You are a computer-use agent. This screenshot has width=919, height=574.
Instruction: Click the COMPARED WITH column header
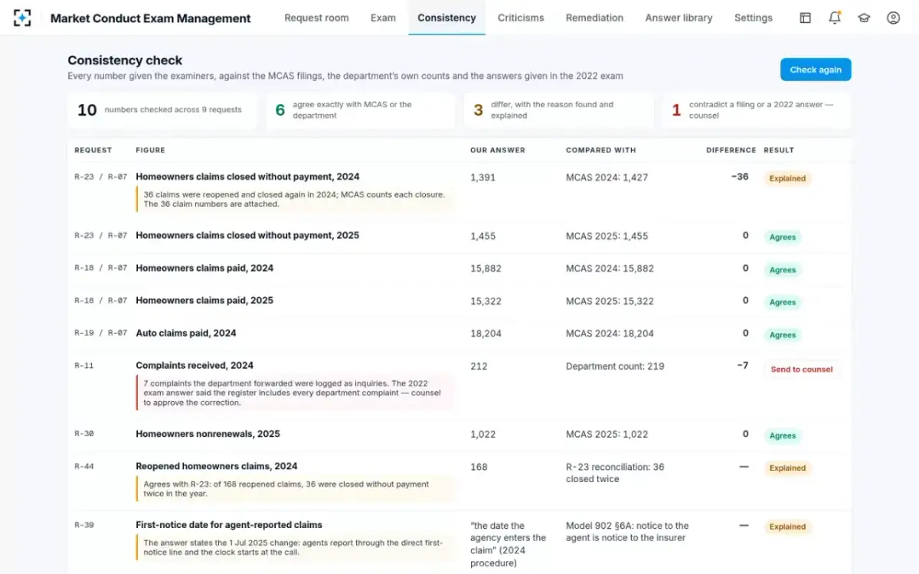click(x=600, y=150)
